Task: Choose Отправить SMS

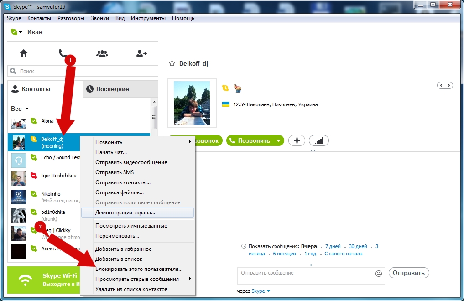Action: 138,172
